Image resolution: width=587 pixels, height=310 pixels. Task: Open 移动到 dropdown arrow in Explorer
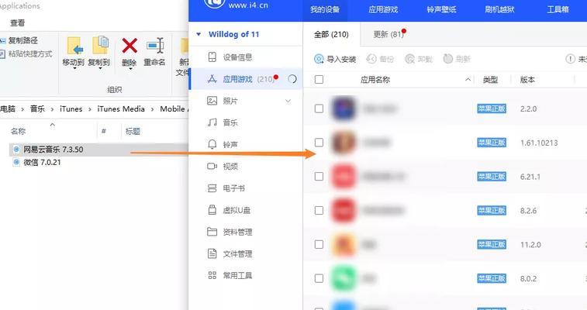coord(74,68)
